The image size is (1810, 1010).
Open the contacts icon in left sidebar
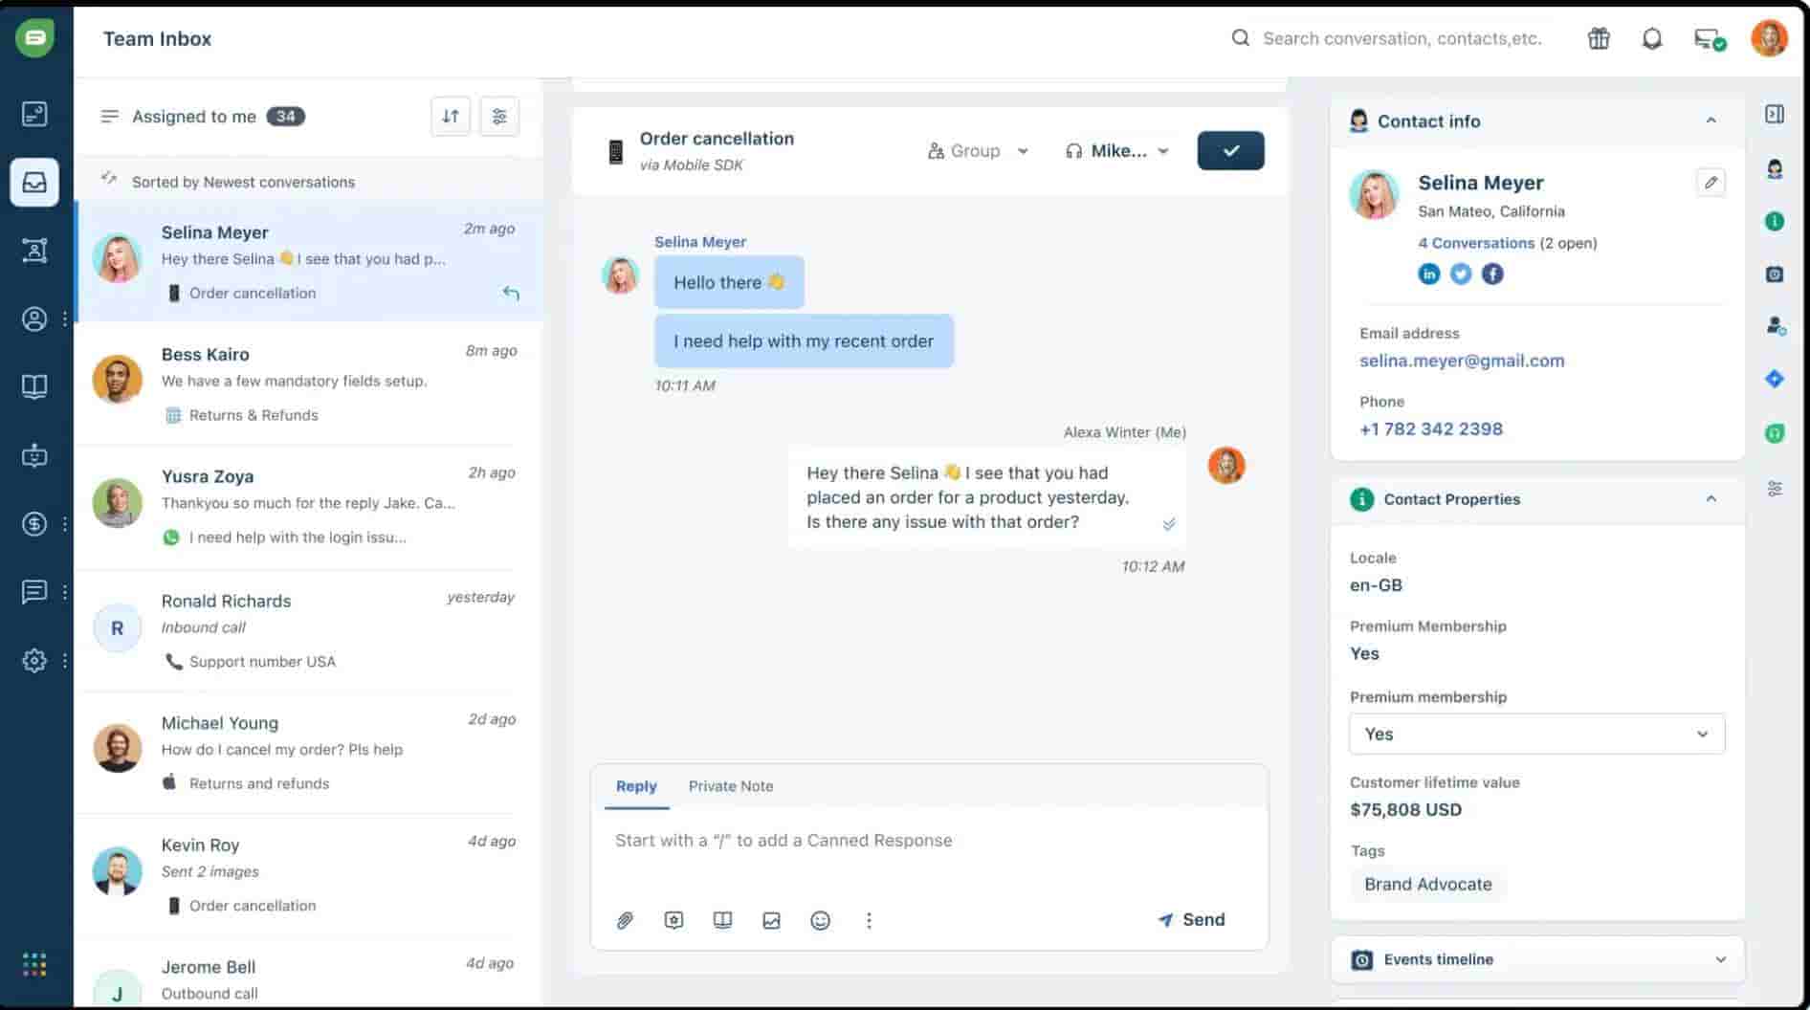point(34,318)
